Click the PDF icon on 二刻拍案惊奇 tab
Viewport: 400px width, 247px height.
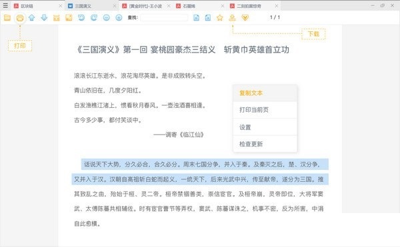[232, 6]
